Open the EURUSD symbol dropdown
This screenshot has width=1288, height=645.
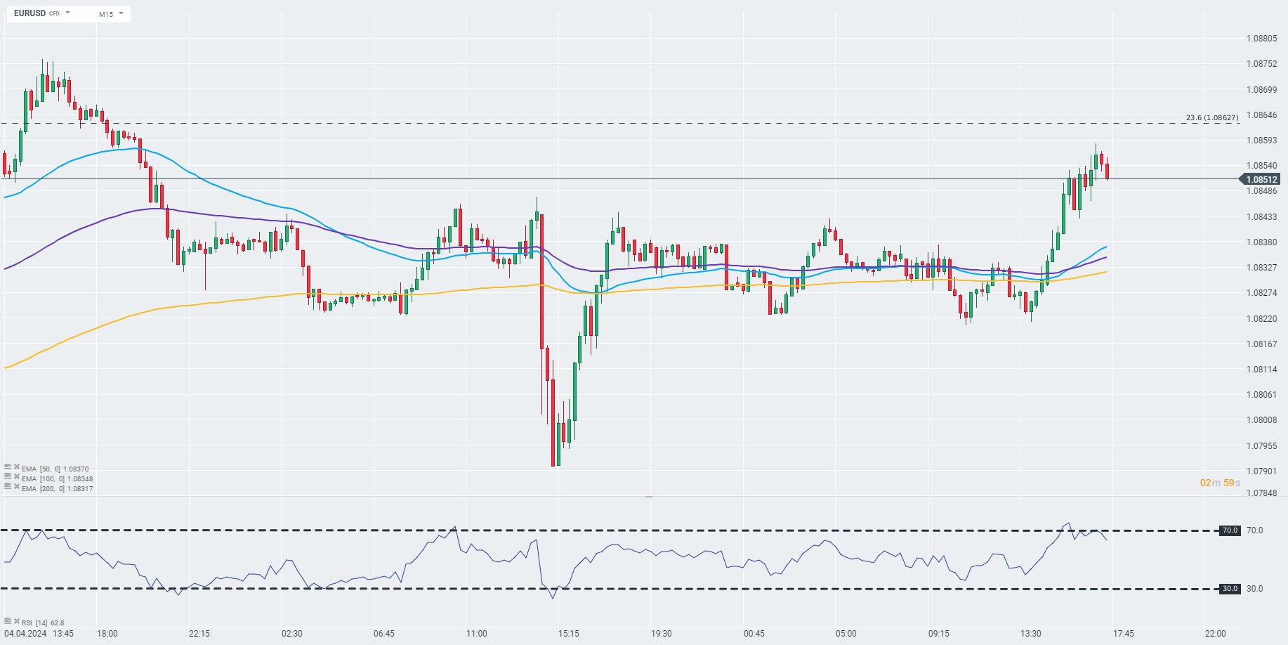pyautogui.click(x=68, y=13)
